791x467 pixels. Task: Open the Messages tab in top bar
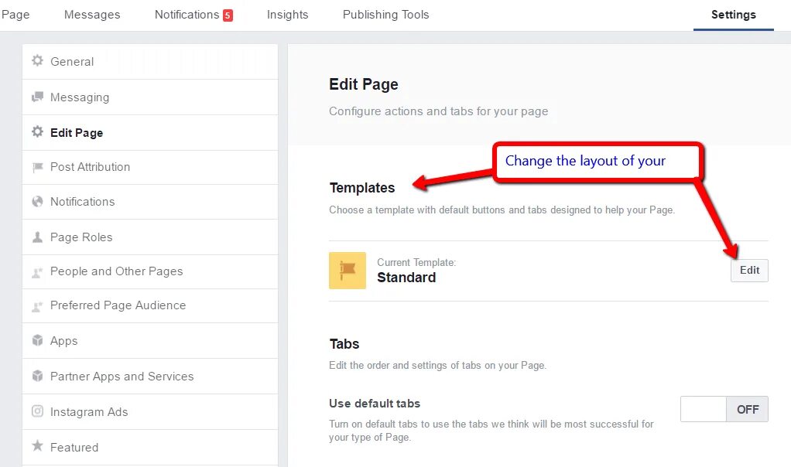coord(92,15)
